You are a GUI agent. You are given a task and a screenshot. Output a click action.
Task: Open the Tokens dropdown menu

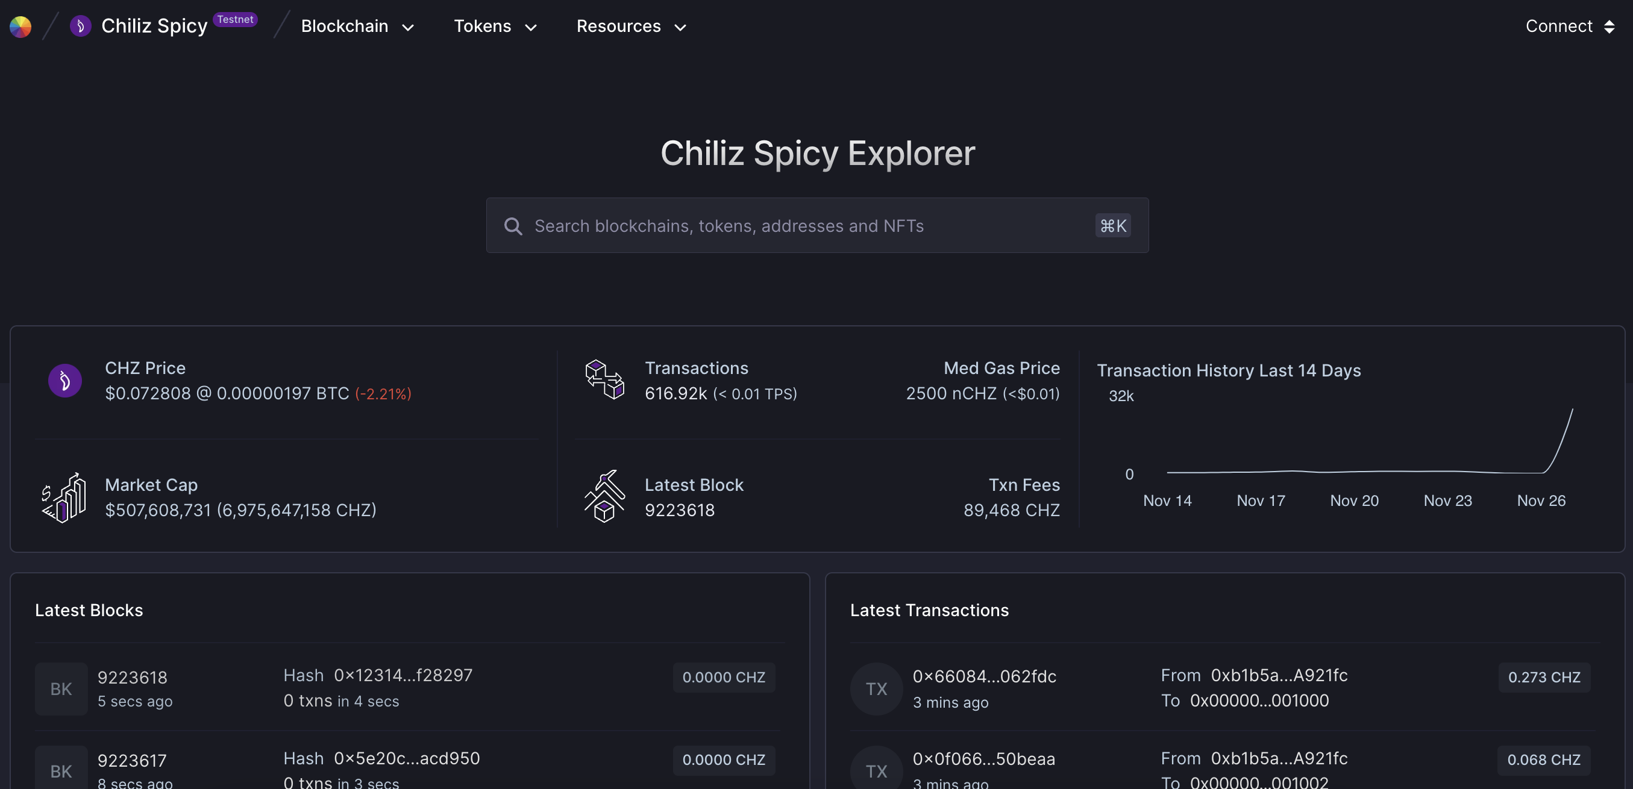pos(495,27)
